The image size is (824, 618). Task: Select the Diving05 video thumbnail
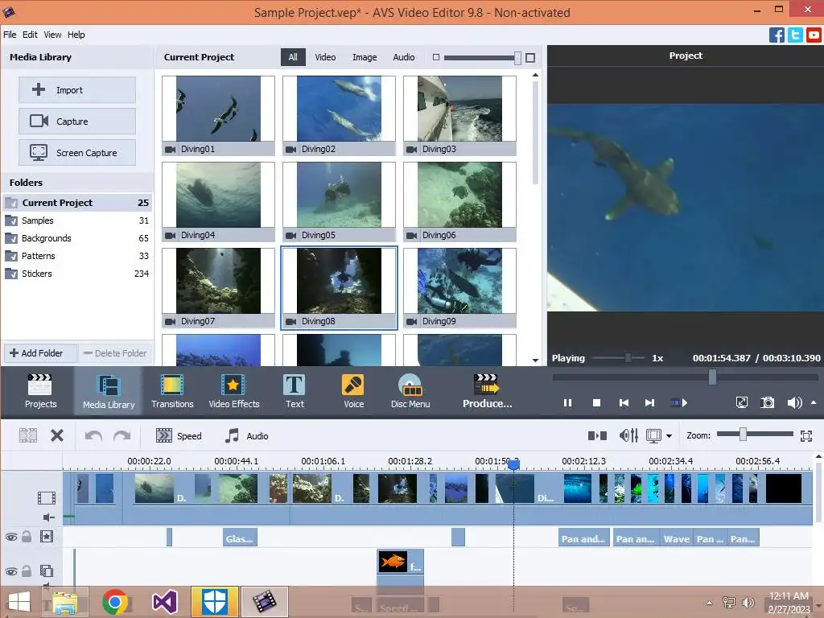click(x=339, y=202)
